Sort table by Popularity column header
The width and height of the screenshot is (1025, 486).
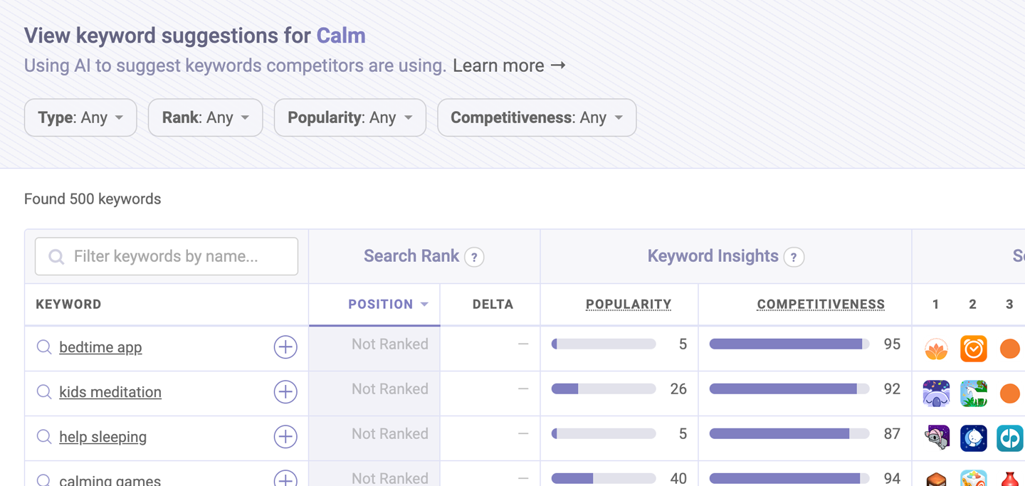point(629,305)
